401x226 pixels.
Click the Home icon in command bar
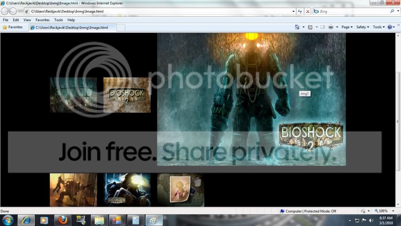pyautogui.click(x=297, y=27)
